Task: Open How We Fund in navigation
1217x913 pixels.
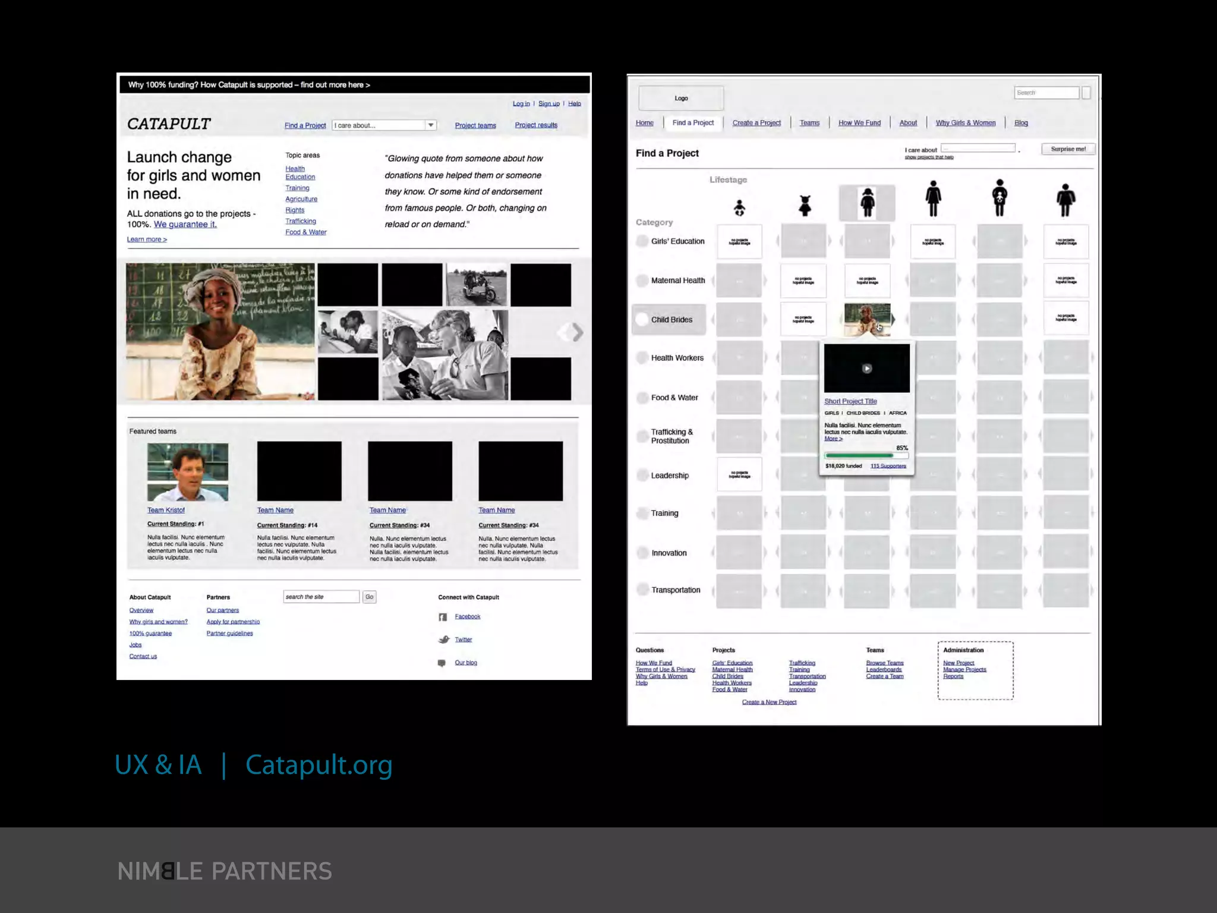Action: point(859,123)
